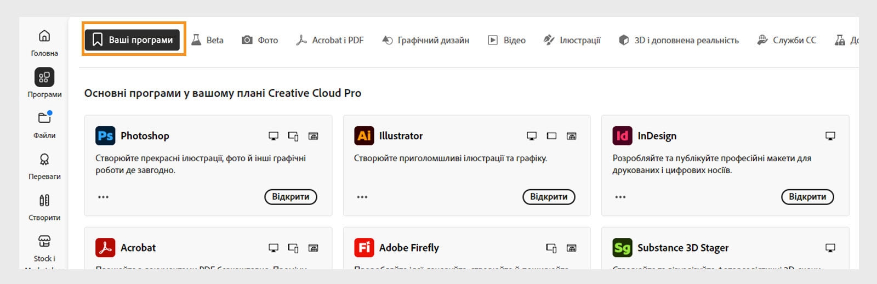Image resolution: width=877 pixels, height=284 pixels.
Task: Click the Adobe Firefly app name
Action: coord(409,248)
